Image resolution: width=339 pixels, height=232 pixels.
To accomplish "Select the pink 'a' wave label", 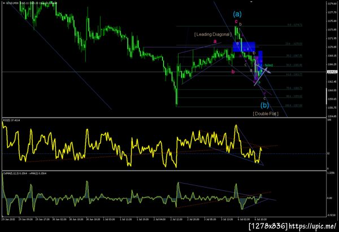I will [x=215, y=41].
